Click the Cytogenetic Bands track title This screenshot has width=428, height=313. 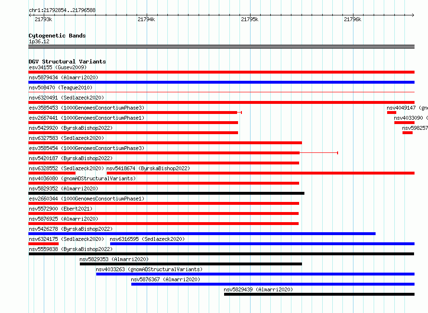click(x=57, y=36)
